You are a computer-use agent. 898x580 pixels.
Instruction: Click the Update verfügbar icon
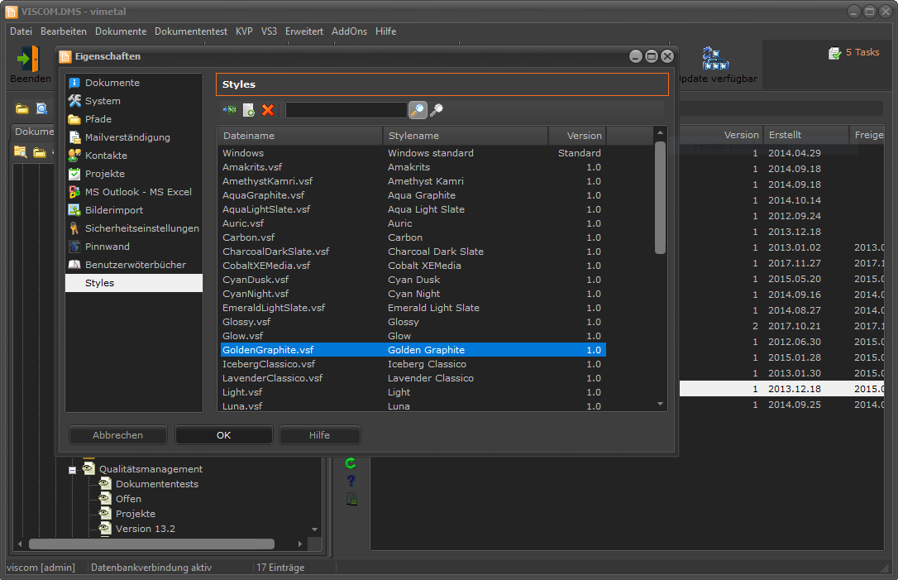pyautogui.click(x=715, y=59)
